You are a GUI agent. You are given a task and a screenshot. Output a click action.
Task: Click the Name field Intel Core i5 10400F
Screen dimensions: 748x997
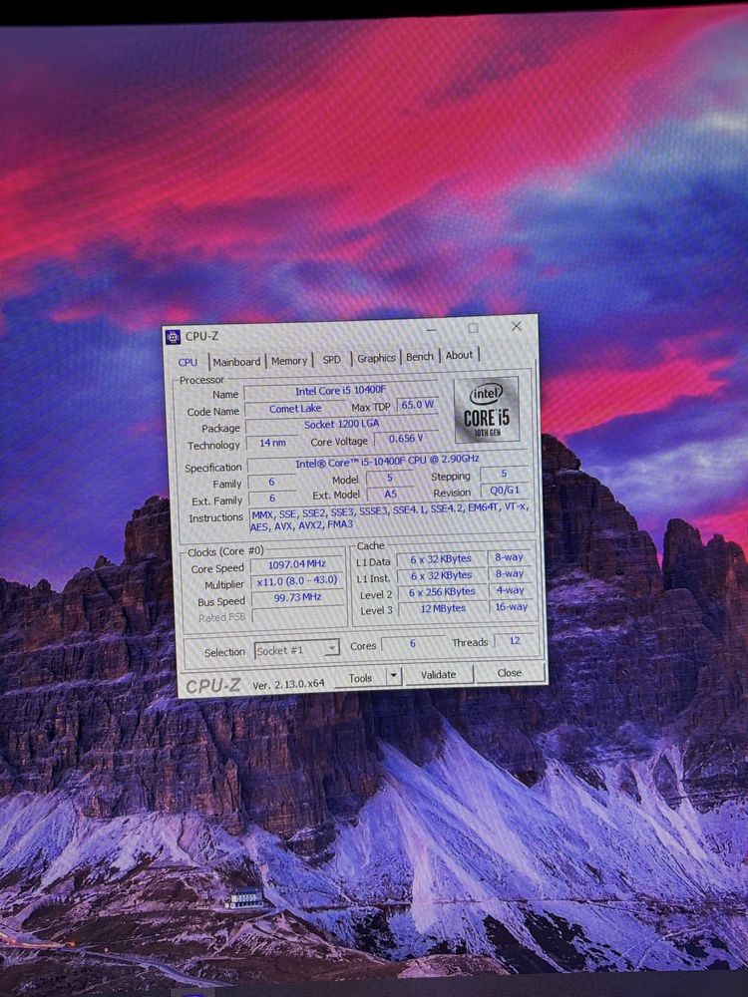click(x=340, y=391)
